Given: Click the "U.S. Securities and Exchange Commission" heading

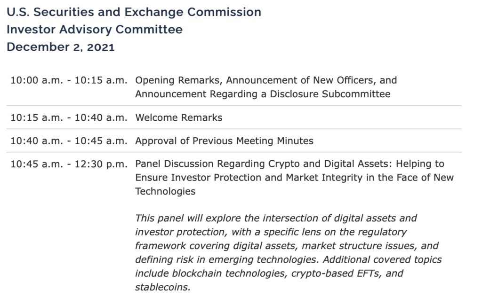Looking at the screenshot, I should (x=134, y=12).
